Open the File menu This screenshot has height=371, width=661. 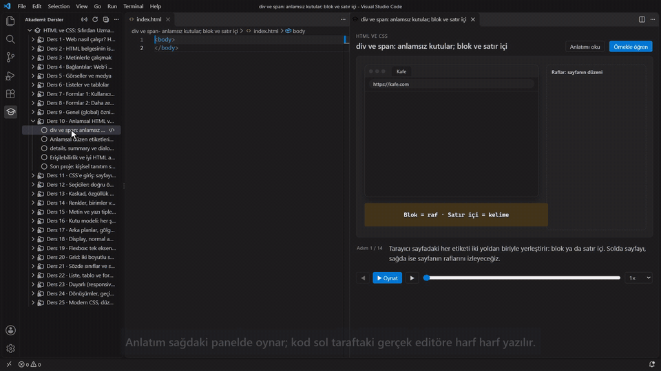click(x=21, y=6)
